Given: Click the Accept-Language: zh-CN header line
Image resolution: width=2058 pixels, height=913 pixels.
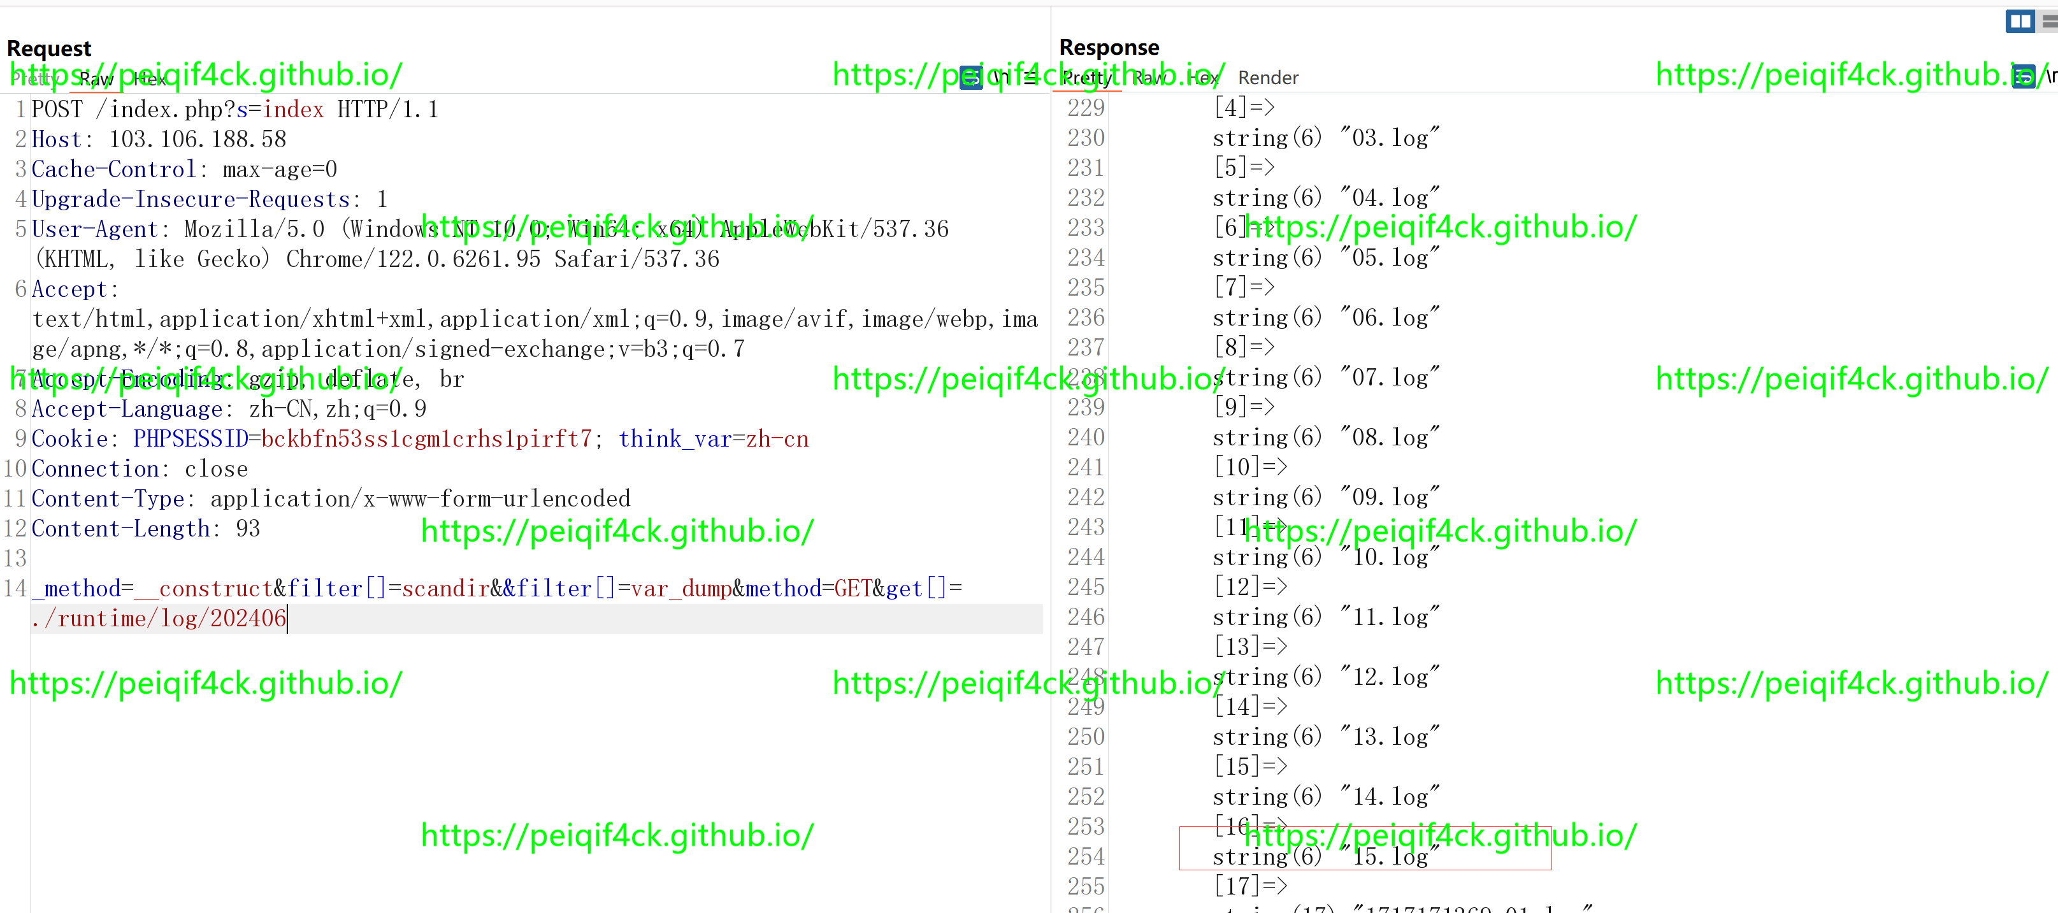Looking at the screenshot, I should pos(229,409).
